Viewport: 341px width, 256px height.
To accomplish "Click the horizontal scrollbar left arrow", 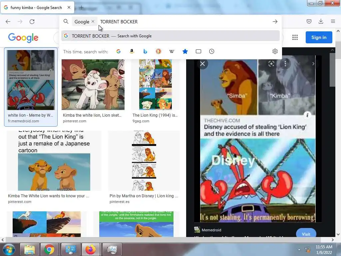I will tap(3, 240).
